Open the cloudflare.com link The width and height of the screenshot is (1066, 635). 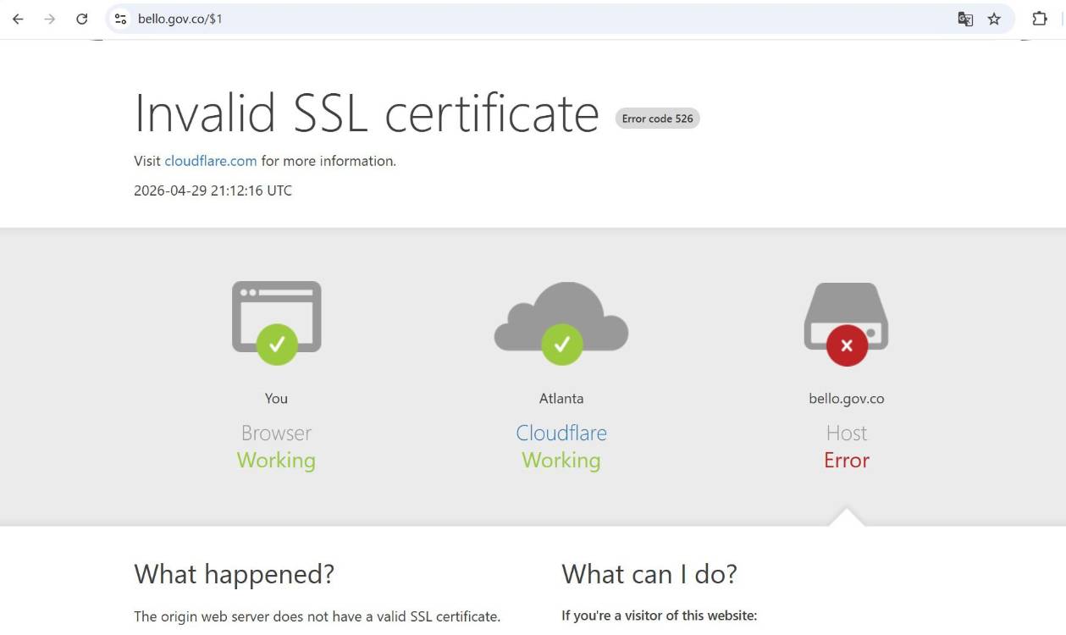[x=210, y=161]
